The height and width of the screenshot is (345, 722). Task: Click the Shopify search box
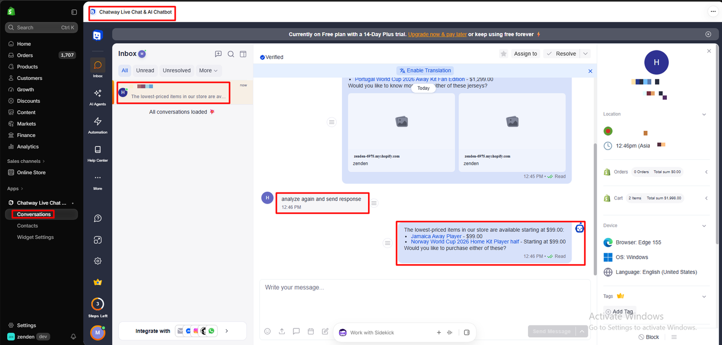coord(41,27)
